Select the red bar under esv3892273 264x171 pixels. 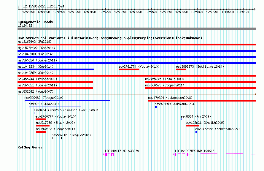pos(181,69)
